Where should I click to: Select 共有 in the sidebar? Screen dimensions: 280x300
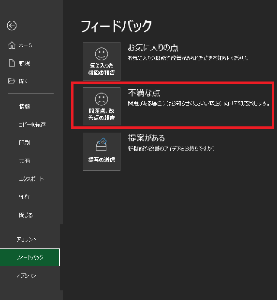point(25,161)
